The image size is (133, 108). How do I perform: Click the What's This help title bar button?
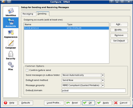(111, 2)
